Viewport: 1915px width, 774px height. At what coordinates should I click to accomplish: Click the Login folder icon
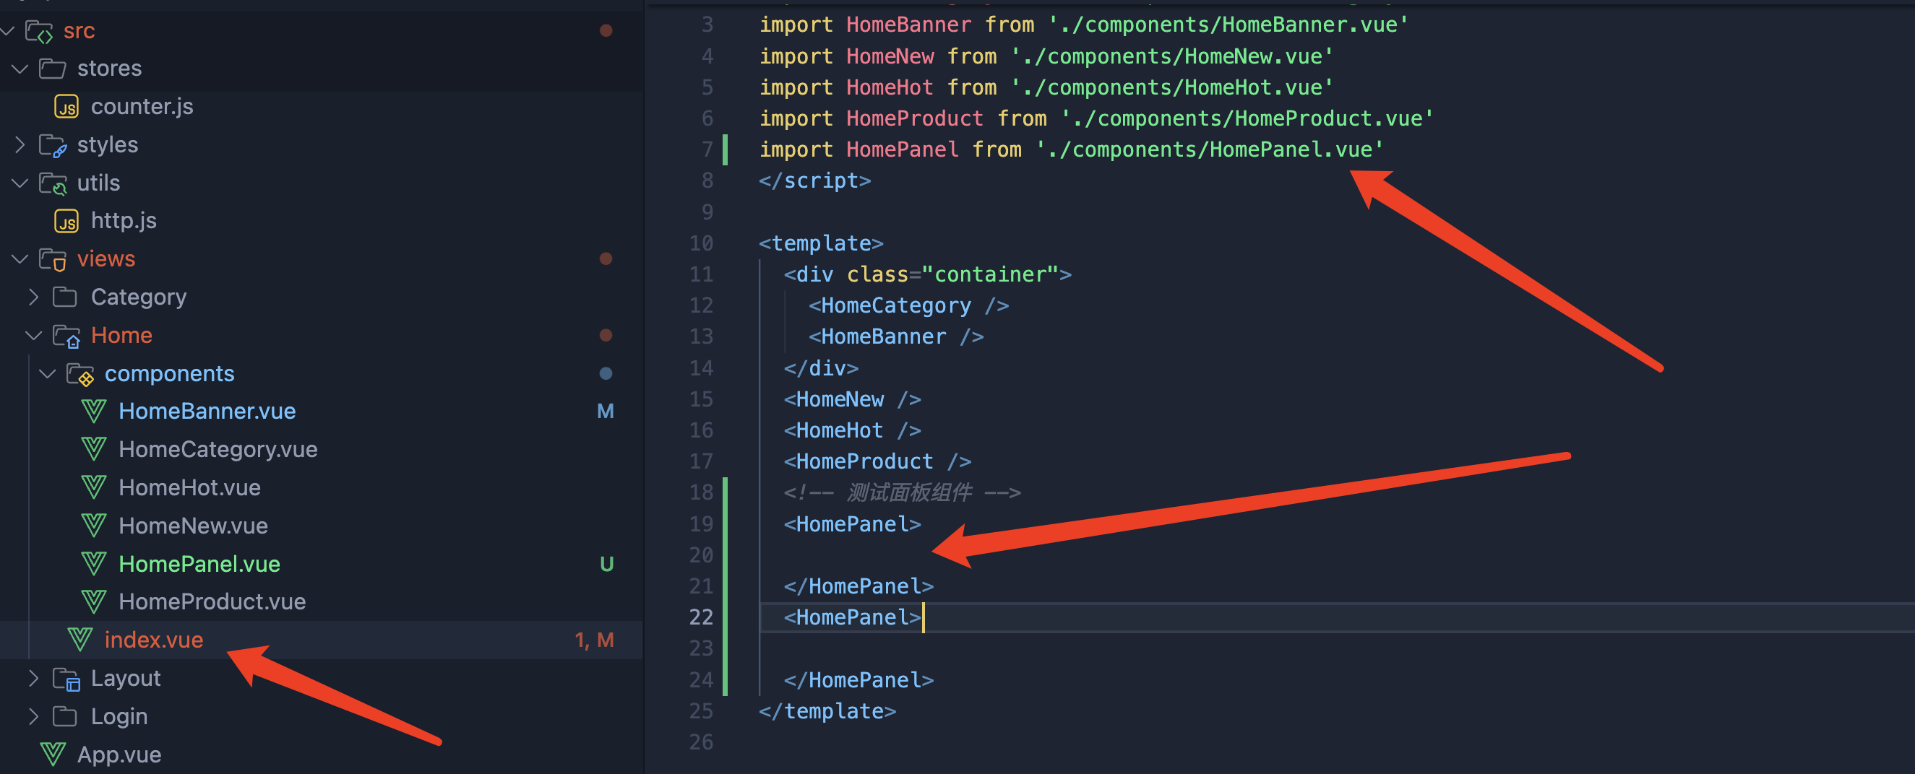[66, 716]
